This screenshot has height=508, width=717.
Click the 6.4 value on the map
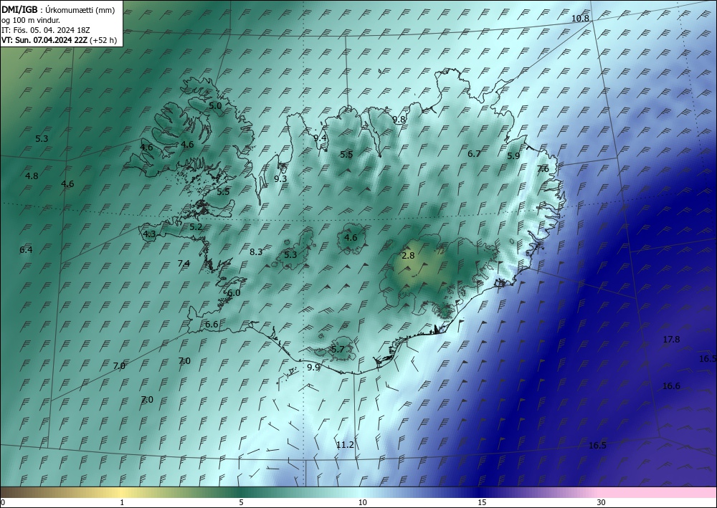tap(26, 250)
